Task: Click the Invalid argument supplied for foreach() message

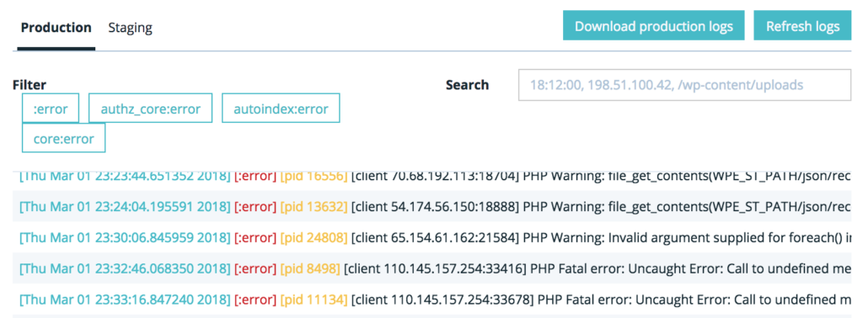Action: pos(729,238)
